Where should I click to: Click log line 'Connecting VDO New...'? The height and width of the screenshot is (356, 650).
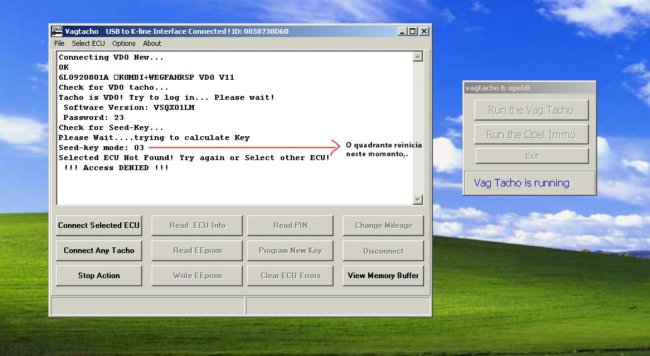[111, 58]
